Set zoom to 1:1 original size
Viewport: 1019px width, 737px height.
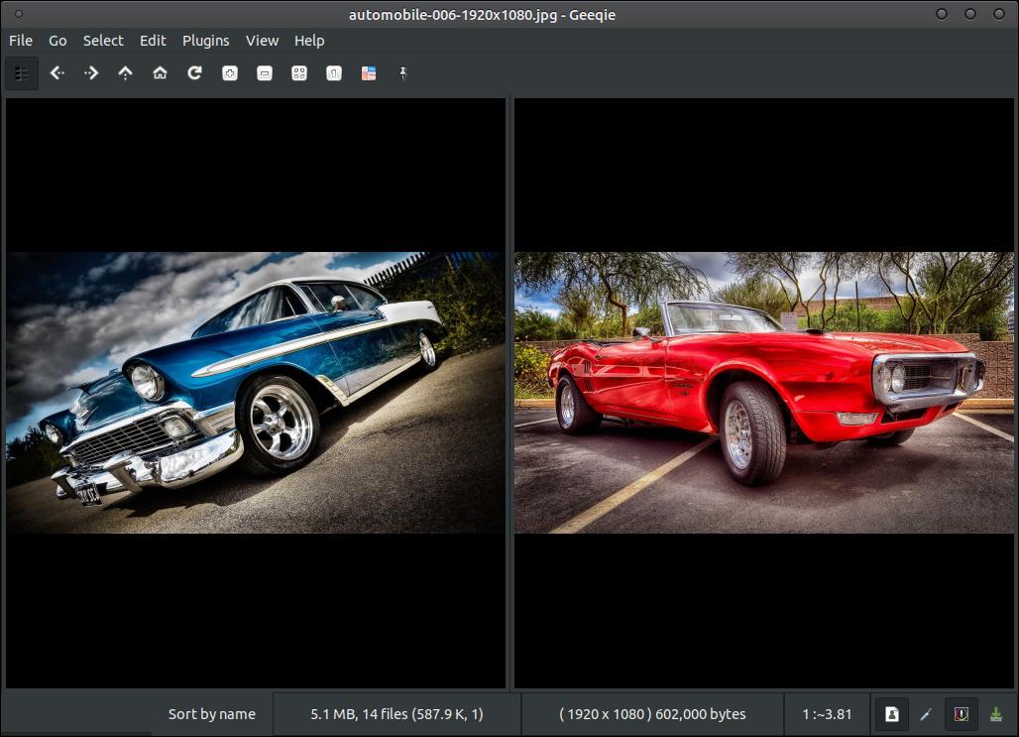tap(333, 73)
